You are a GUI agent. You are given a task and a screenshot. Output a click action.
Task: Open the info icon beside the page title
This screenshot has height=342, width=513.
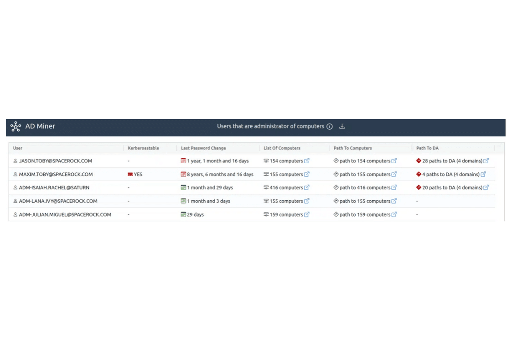[x=329, y=126]
